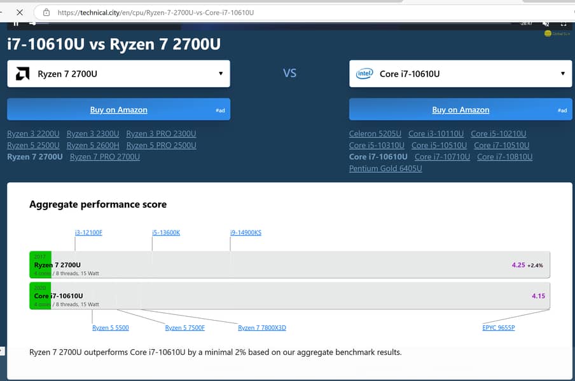The width and height of the screenshot is (575, 381).
Task: Click the left Buy on Amazon button
Action: click(118, 110)
